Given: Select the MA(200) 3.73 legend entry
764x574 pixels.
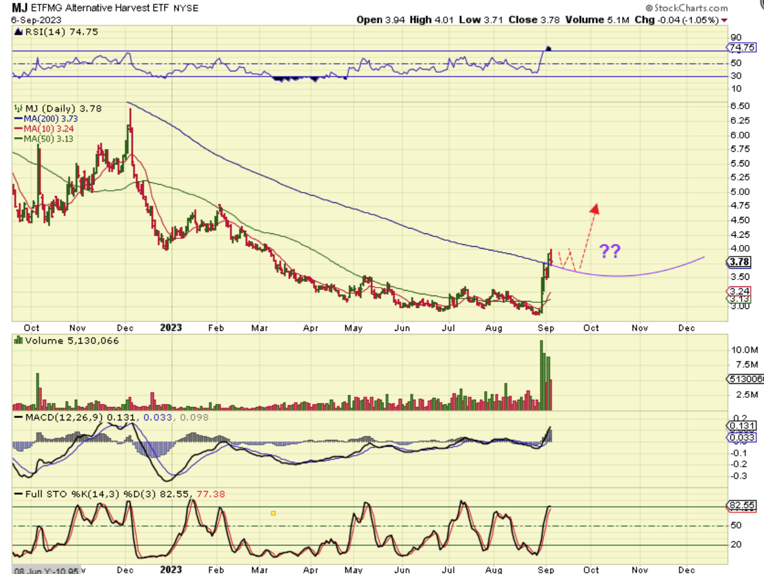Looking at the screenshot, I should tap(45, 118).
